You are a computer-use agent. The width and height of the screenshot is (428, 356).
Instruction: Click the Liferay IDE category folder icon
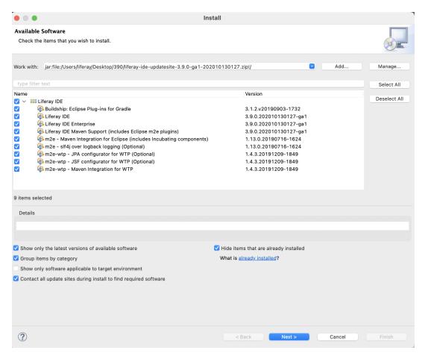pos(34,102)
